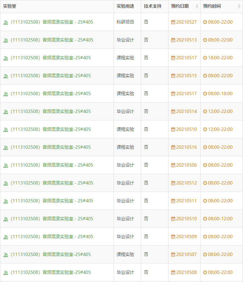Click the clock icon in the 20210527 row

[205, 22]
